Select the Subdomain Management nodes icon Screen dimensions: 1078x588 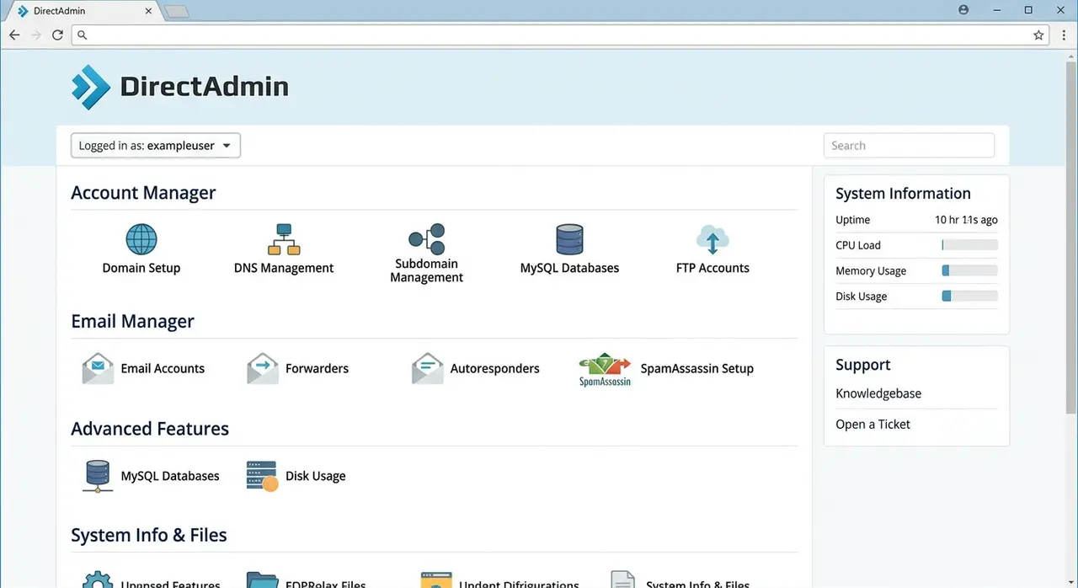pos(426,239)
